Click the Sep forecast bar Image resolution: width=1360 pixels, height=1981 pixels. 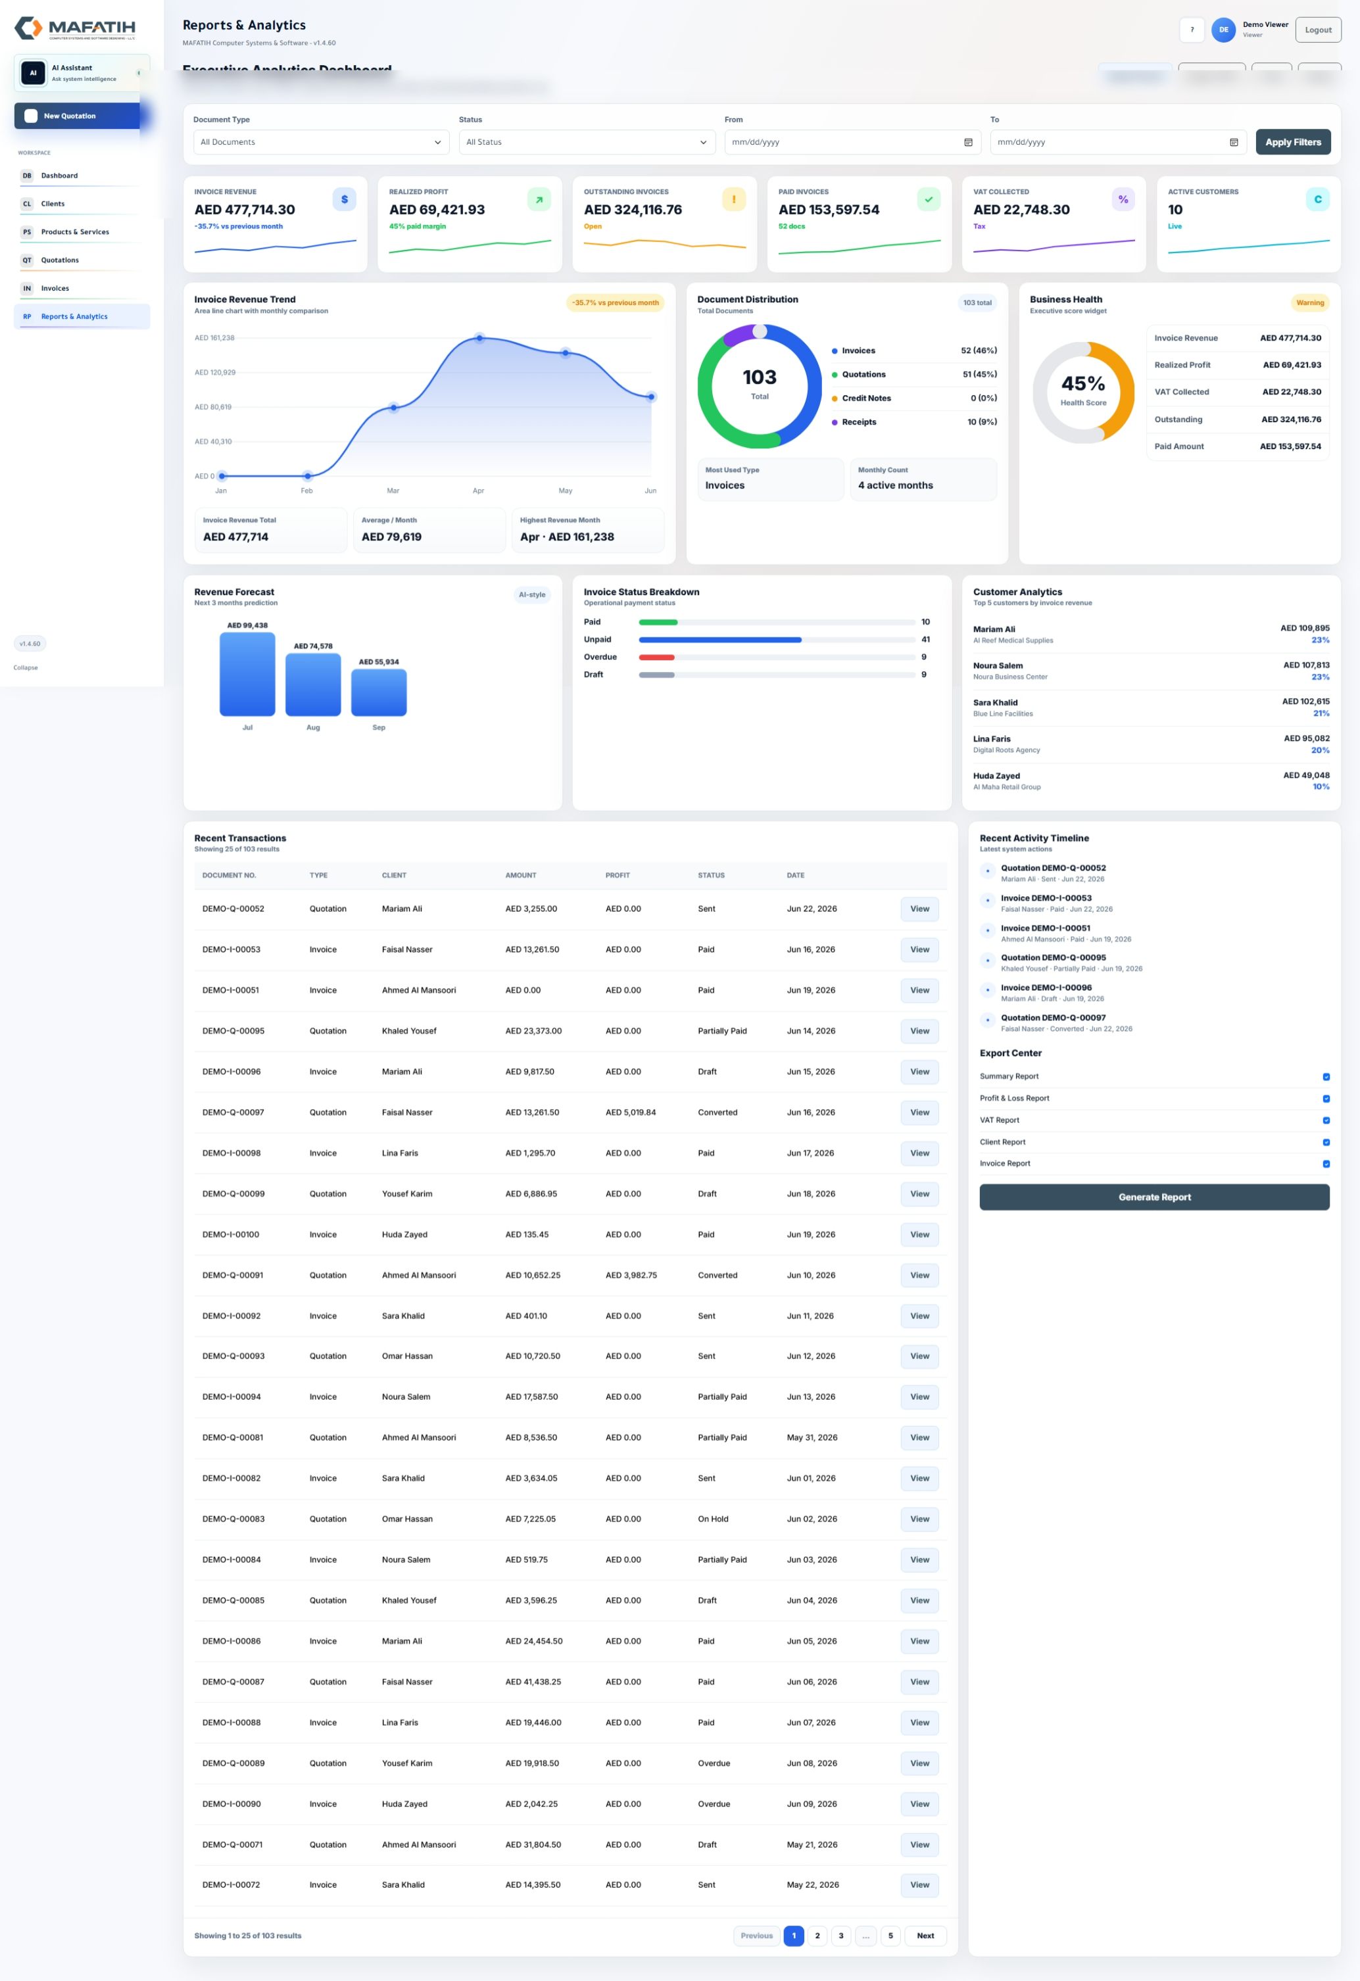pyautogui.click(x=379, y=691)
